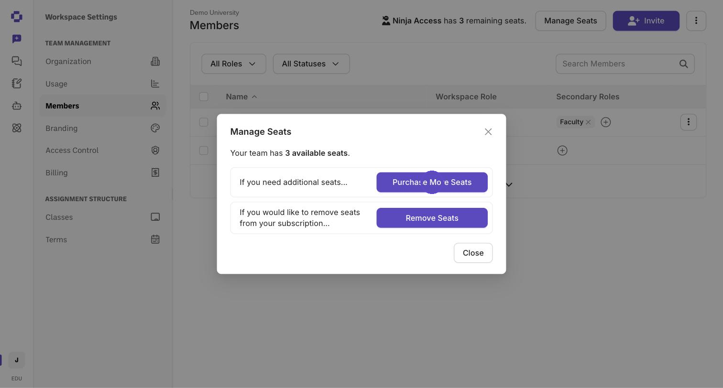Click Purchase More Seats button
The image size is (723, 388).
(432, 183)
